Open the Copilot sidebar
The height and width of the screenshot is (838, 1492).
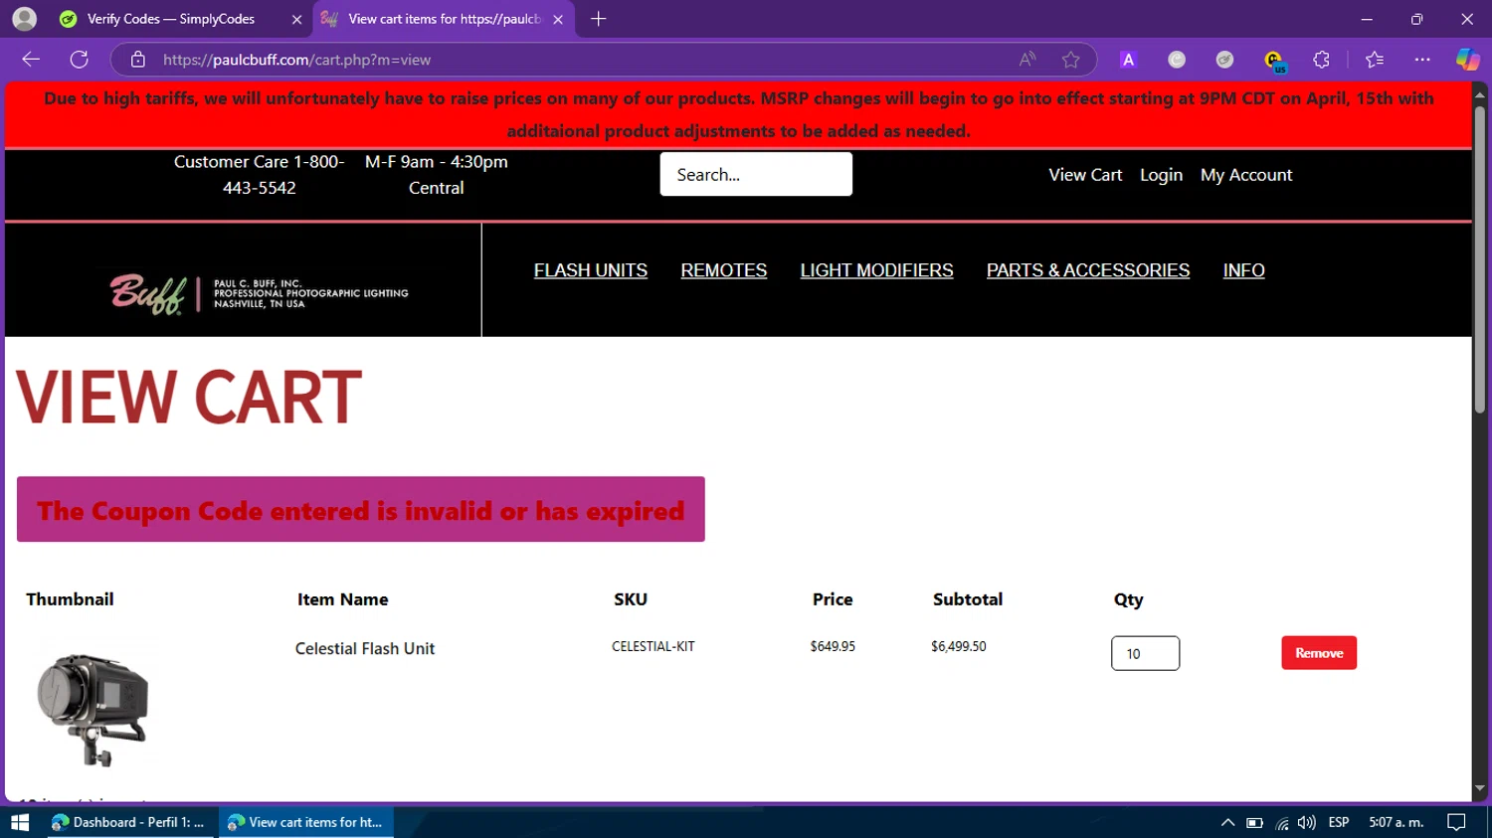[x=1467, y=60]
